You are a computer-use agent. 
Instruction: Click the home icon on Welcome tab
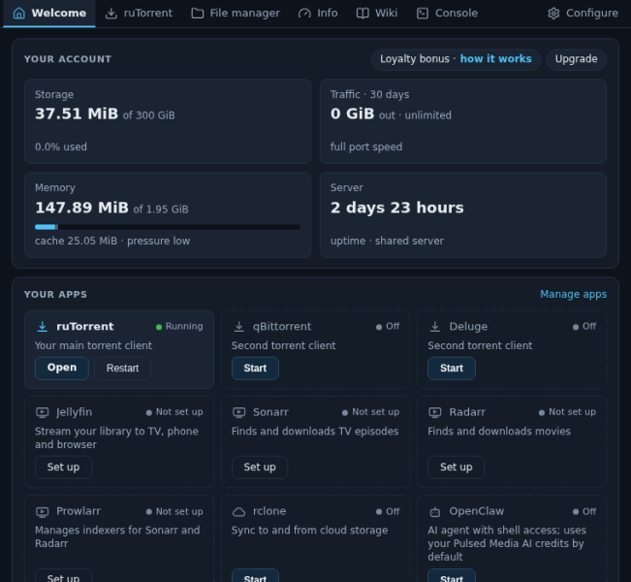click(19, 14)
